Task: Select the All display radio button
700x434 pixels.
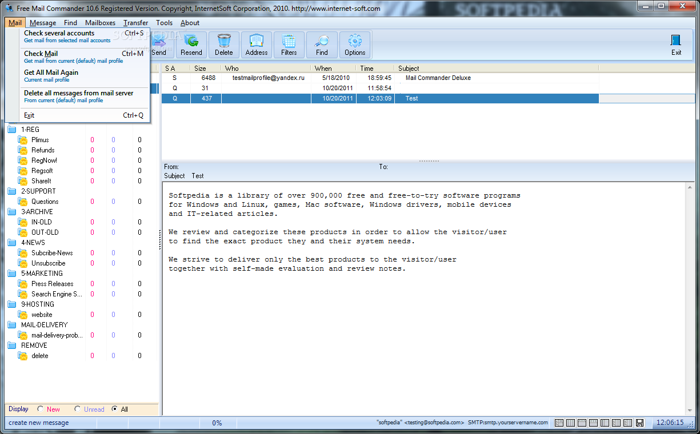Action: pos(115,409)
